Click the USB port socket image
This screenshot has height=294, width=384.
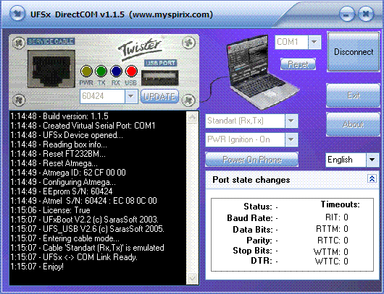[160, 77]
